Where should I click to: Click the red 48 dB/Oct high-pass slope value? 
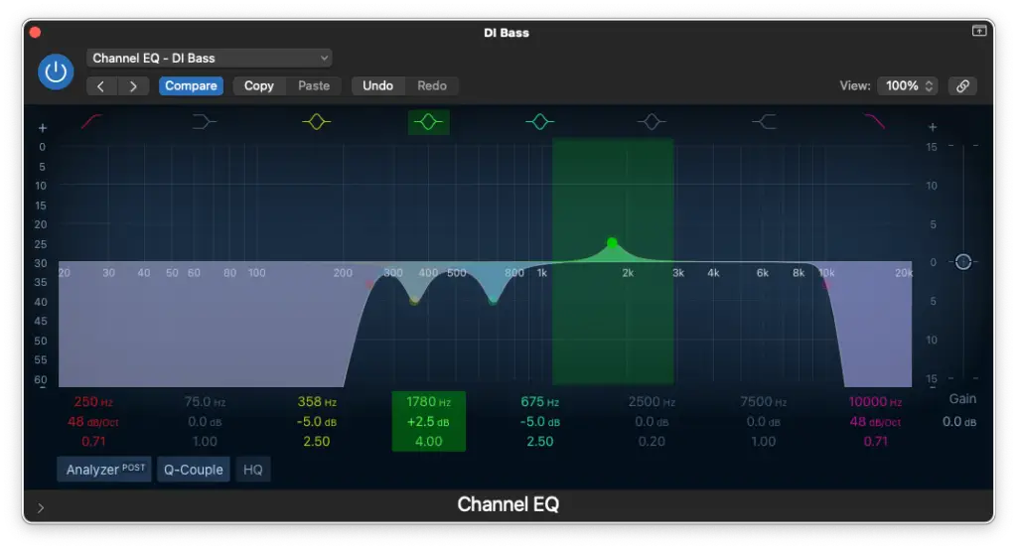92,422
